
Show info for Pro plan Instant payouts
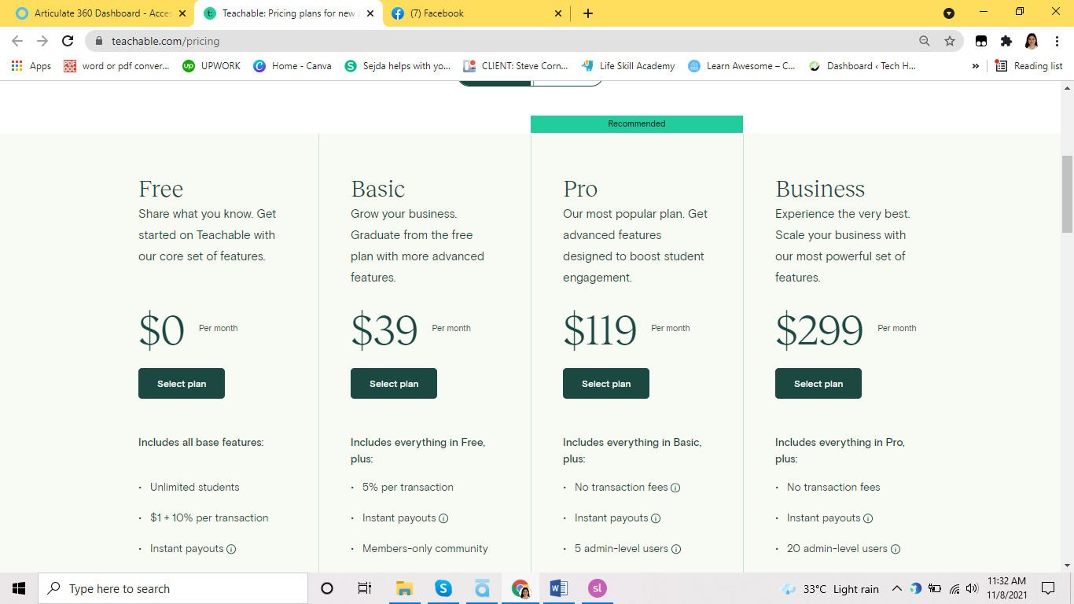(x=656, y=518)
